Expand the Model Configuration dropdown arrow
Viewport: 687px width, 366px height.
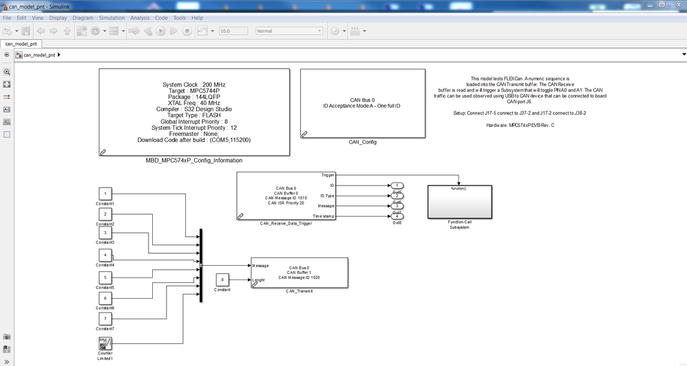click(105, 31)
